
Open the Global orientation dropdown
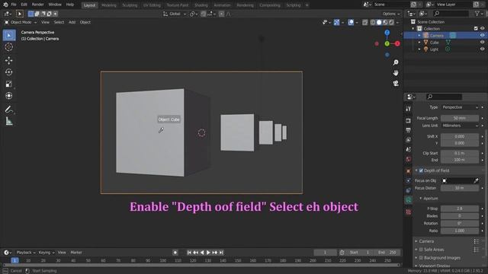click(x=175, y=14)
